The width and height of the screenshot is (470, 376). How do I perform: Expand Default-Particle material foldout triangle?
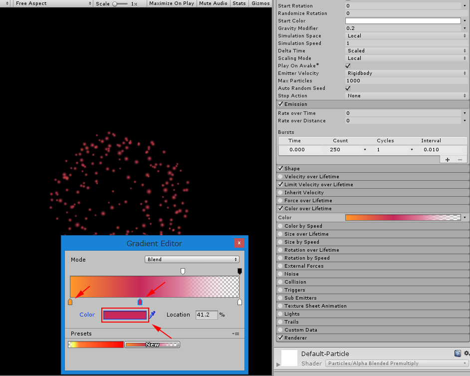pyautogui.click(x=278, y=365)
